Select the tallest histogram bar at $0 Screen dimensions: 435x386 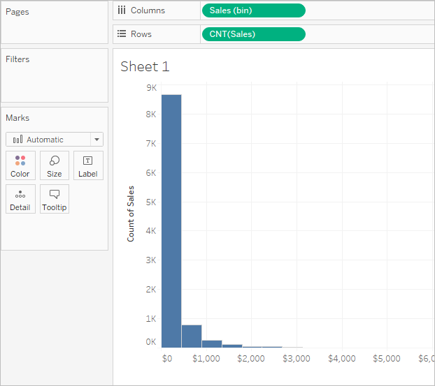click(x=171, y=221)
